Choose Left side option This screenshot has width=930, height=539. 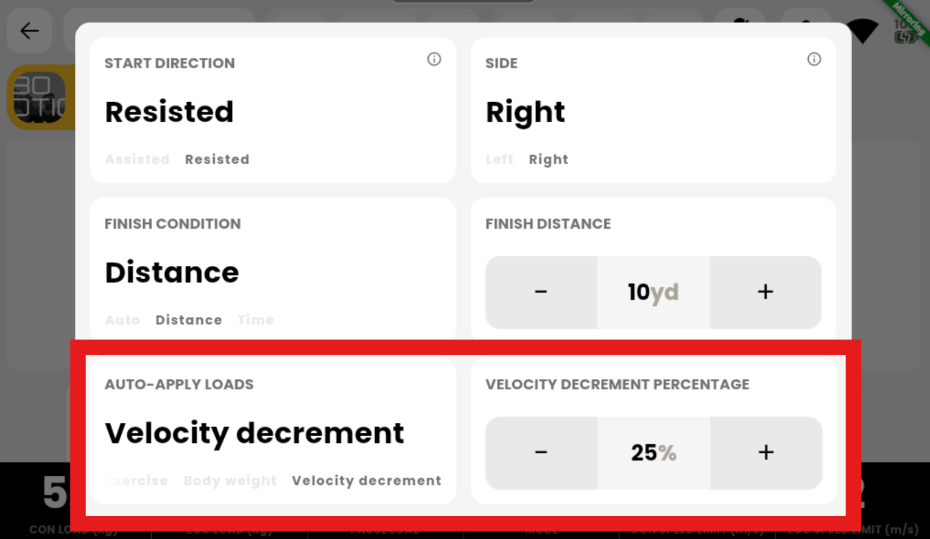(499, 159)
